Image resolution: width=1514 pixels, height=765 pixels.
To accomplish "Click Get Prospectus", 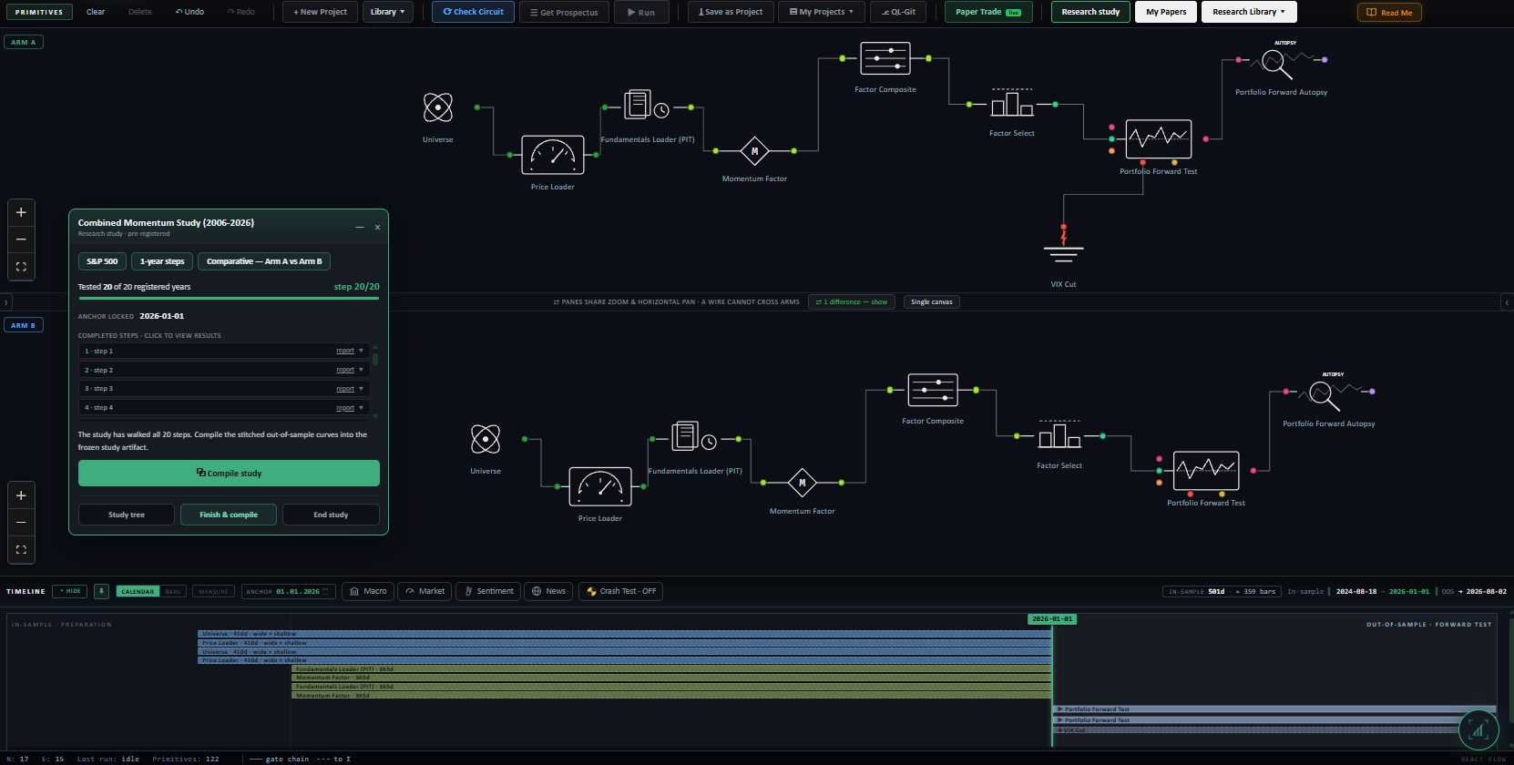I will 564,12.
